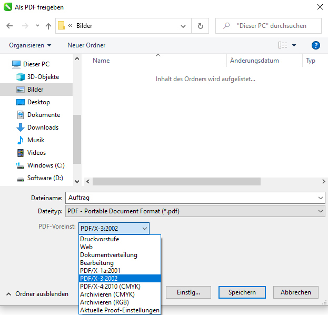This screenshot has width=328, height=315.
Task: Open the Organisieren menu
Action: pos(30,45)
